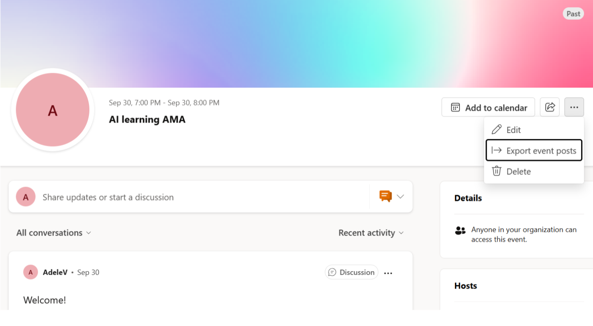Screen dimensions: 593x326
Task: Click the speech bubble icon in Discussion badge
Action: (332, 272)
